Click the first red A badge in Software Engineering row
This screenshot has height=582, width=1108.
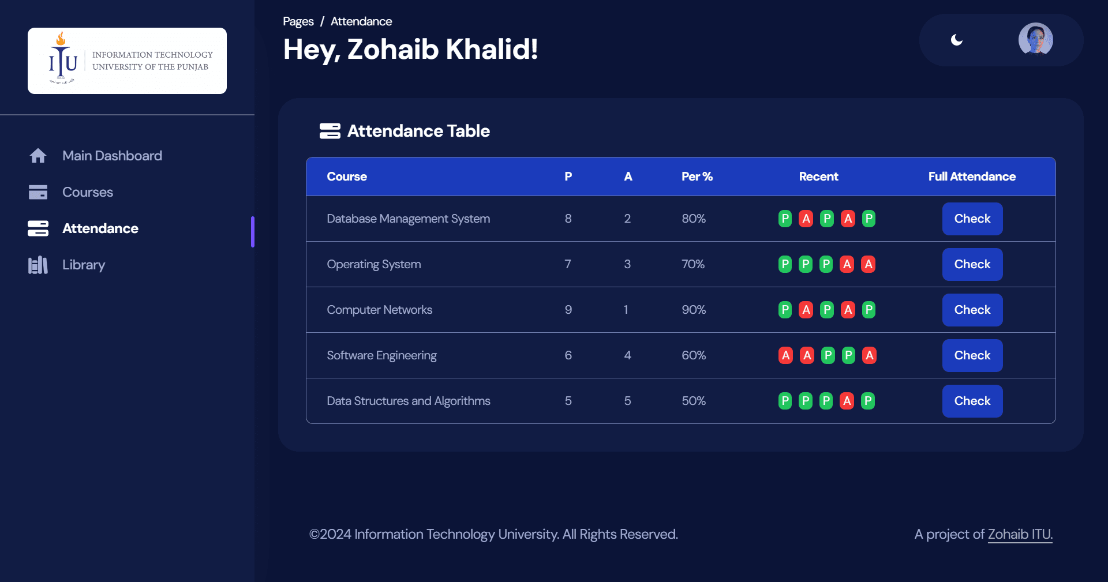pos(785,355)
